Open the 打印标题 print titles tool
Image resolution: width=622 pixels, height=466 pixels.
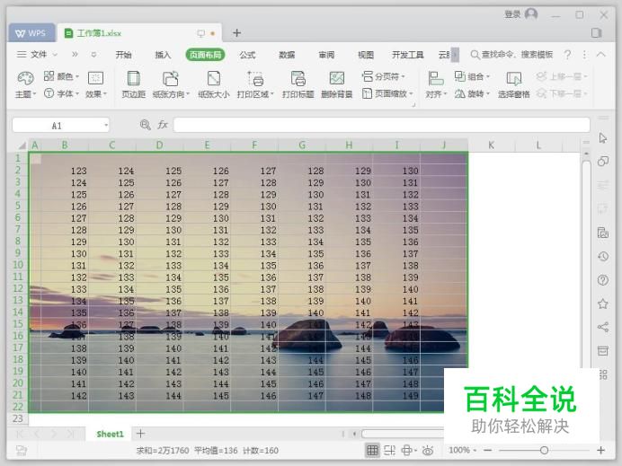(298, 84)
